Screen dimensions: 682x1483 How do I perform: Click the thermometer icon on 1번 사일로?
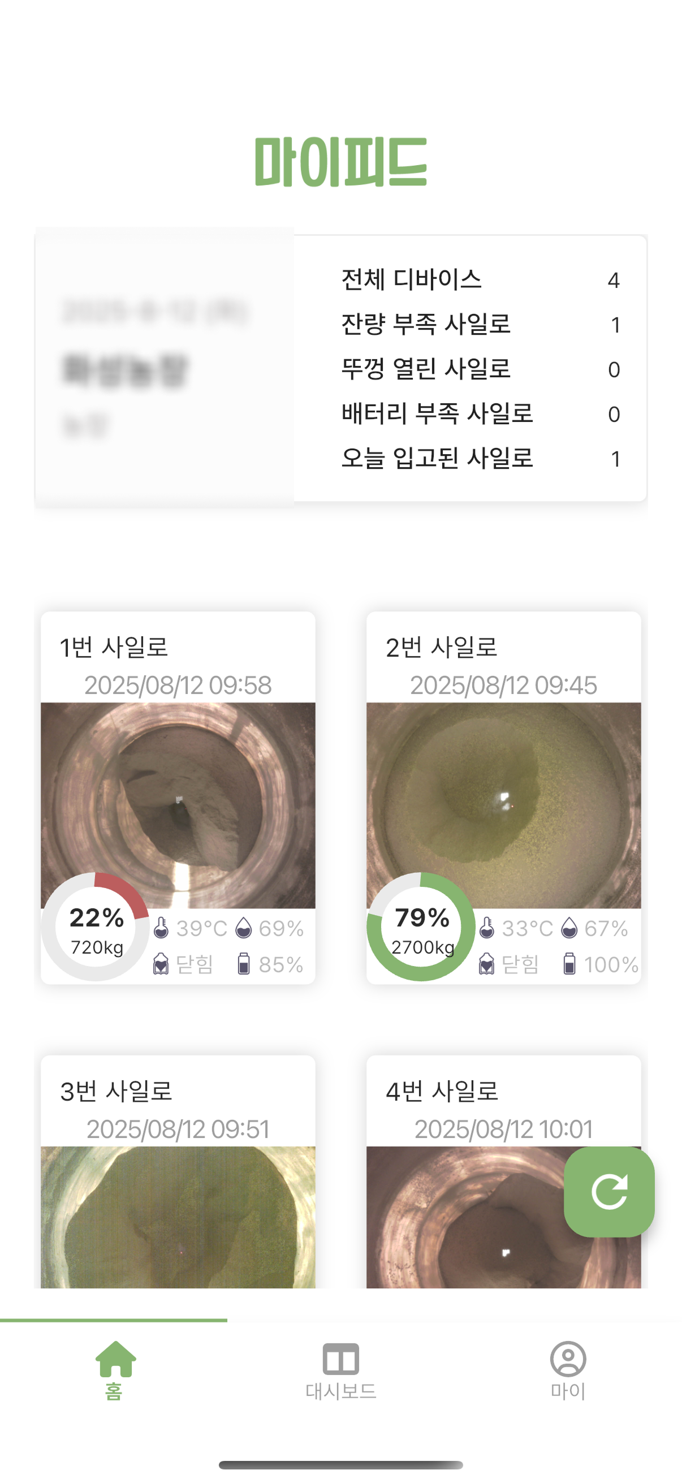click(161, 928)
